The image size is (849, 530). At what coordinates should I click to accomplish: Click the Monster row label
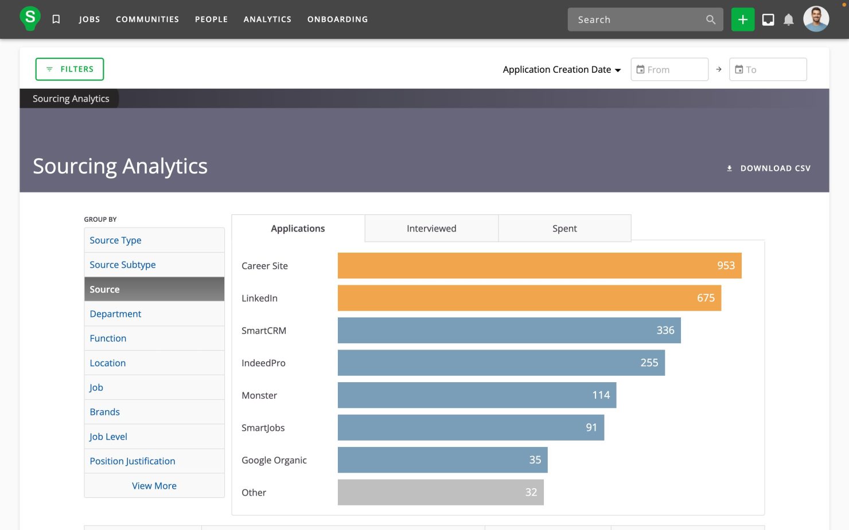pos(259,395)
